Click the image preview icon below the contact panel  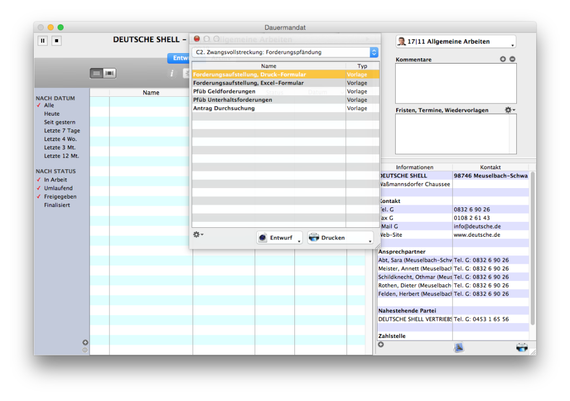[458, 347]
